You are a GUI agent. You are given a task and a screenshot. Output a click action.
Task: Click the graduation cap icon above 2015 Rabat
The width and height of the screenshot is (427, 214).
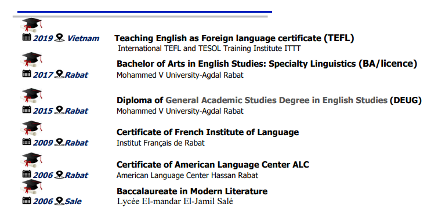31,96
